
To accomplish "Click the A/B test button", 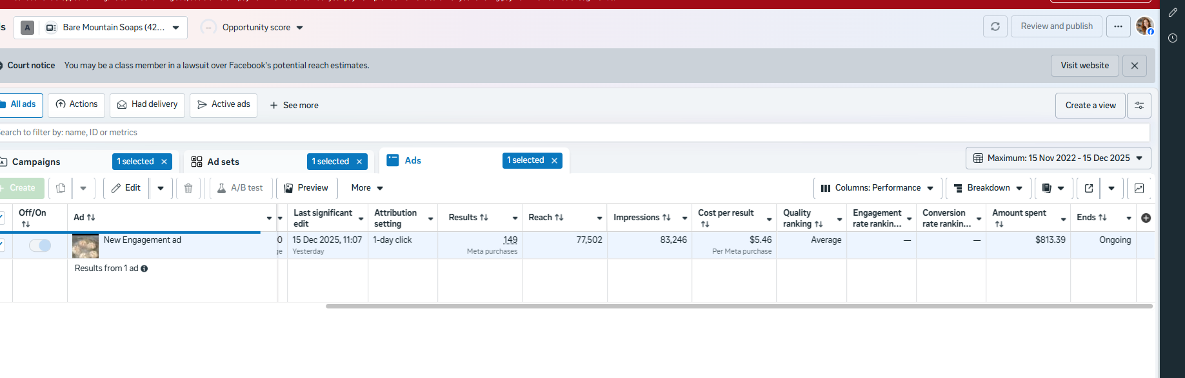I will tap(240, 188).
